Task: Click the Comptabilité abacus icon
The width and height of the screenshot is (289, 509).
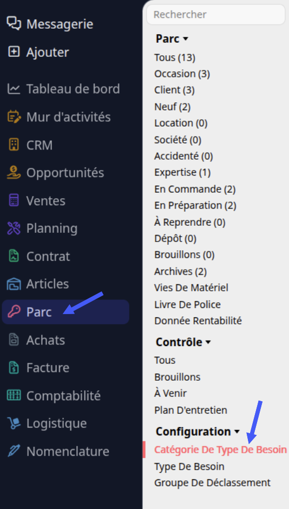Action: 14,395
